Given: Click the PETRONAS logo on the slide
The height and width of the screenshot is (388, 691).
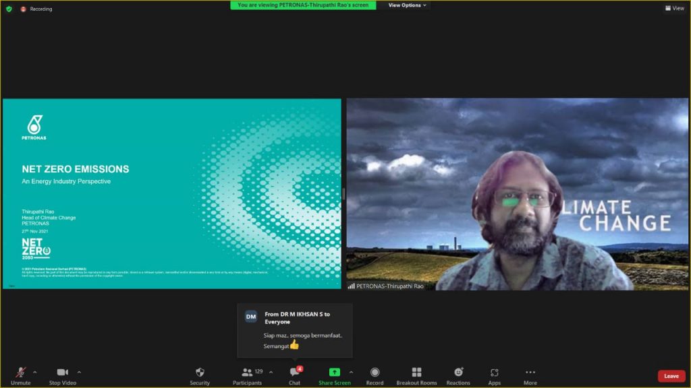Looking at the screenshot, I should pyautogui.click(x=34, y=127).
